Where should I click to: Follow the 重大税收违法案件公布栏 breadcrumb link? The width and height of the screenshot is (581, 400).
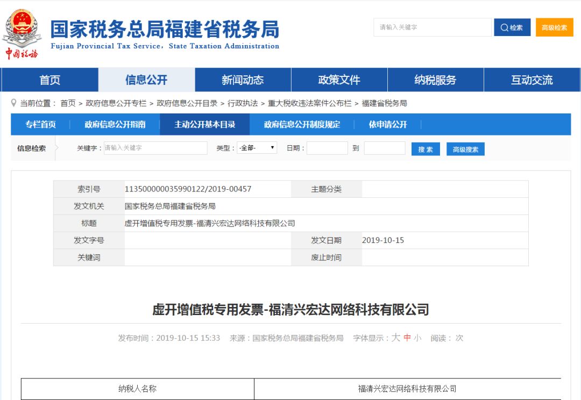(310, 103)
